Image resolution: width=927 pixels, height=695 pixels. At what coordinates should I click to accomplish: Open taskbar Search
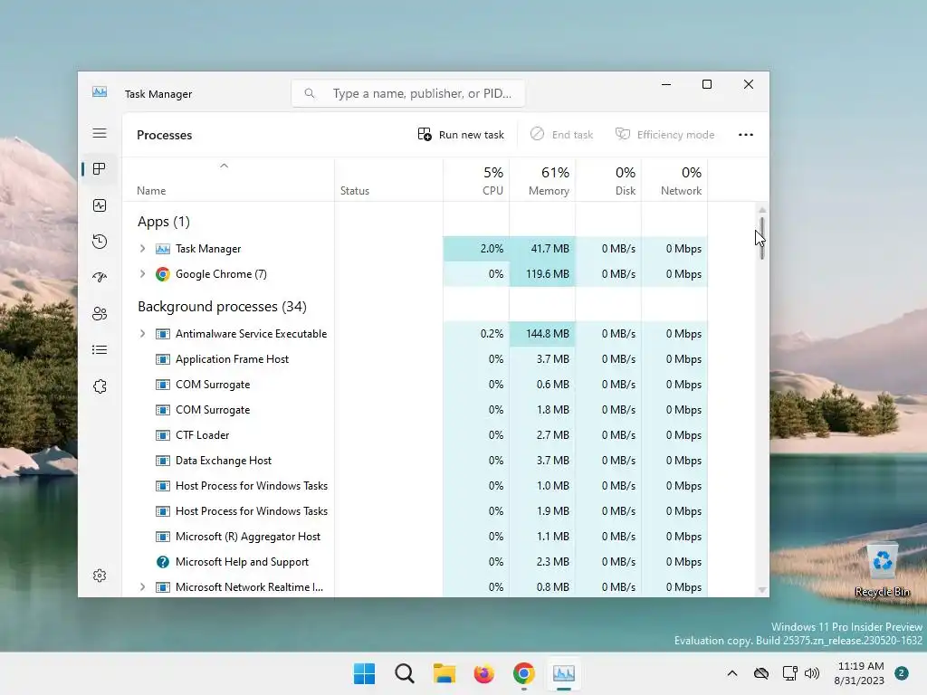click(x=405, y=673)
